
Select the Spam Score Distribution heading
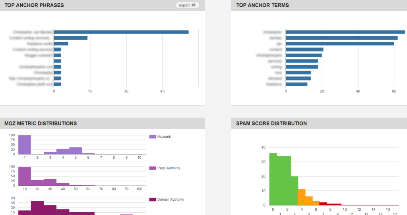click(271, 123)
